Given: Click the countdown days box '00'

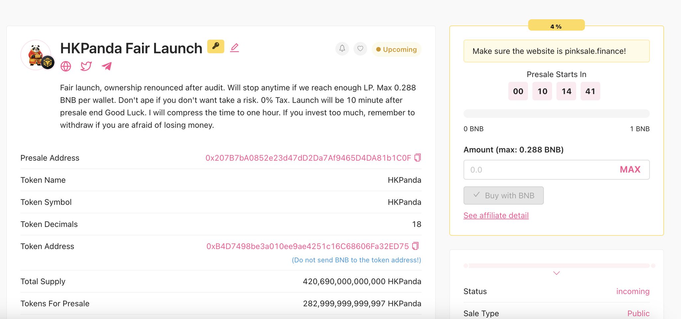Looking at the screenshot, I should [518, 91].
